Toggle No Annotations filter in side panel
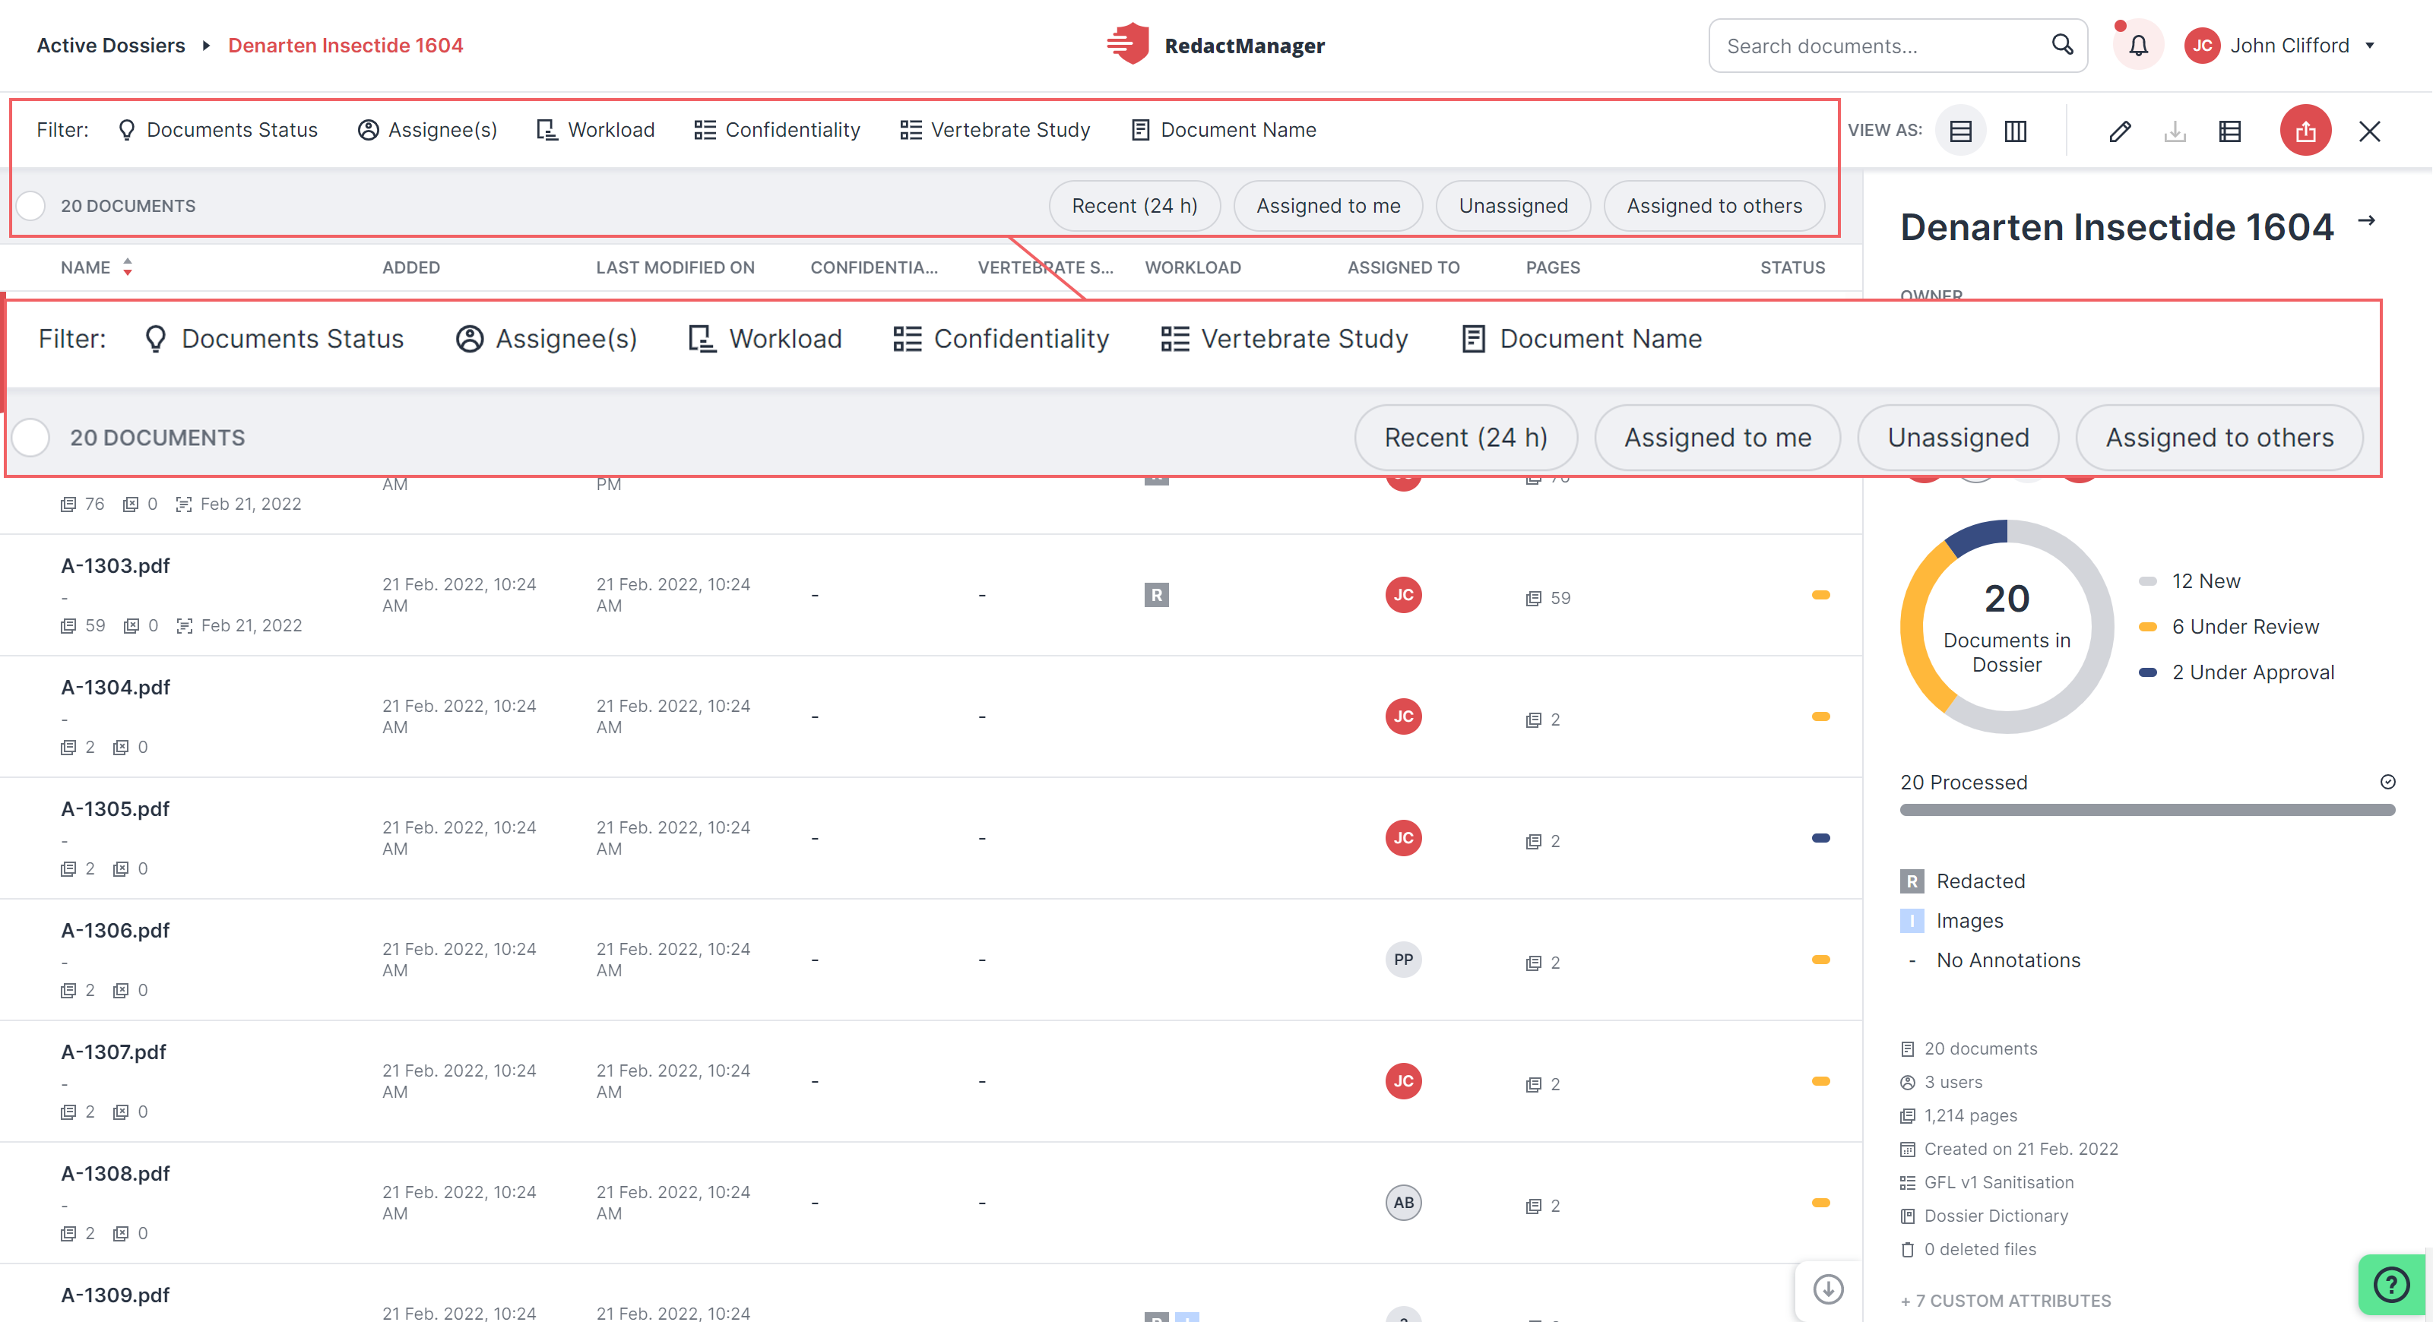This screenshot has height=1322, width=2433. click(x=1991, y=960)
